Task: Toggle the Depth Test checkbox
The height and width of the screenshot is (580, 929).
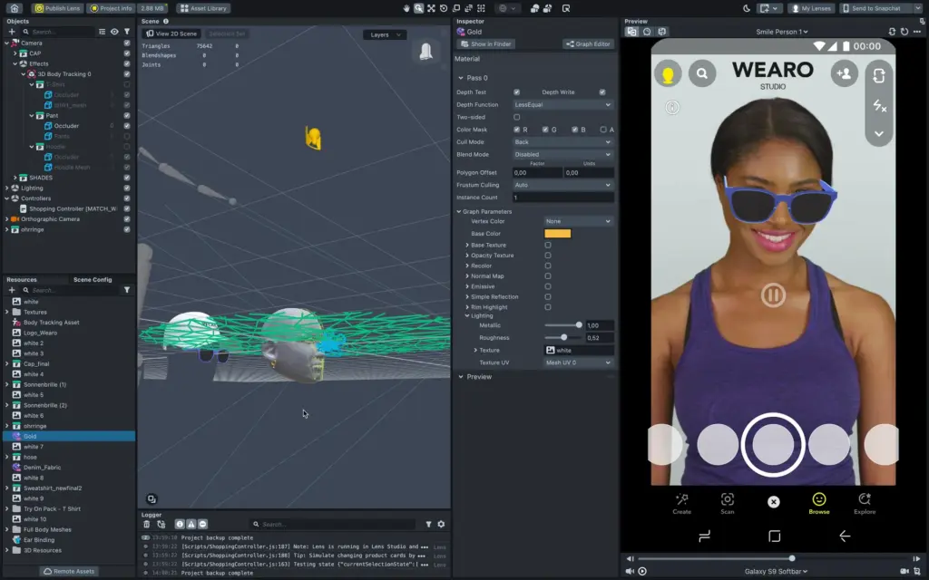Action: pos(517,92)
